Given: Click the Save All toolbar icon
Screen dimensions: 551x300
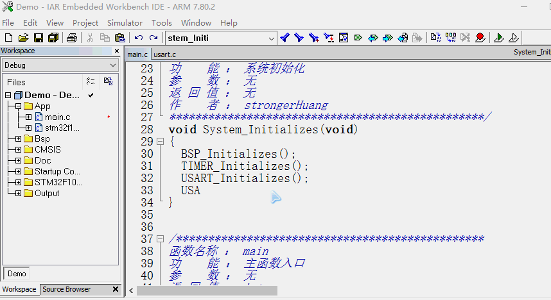Looking at the screenshot, I should point(52,38).
